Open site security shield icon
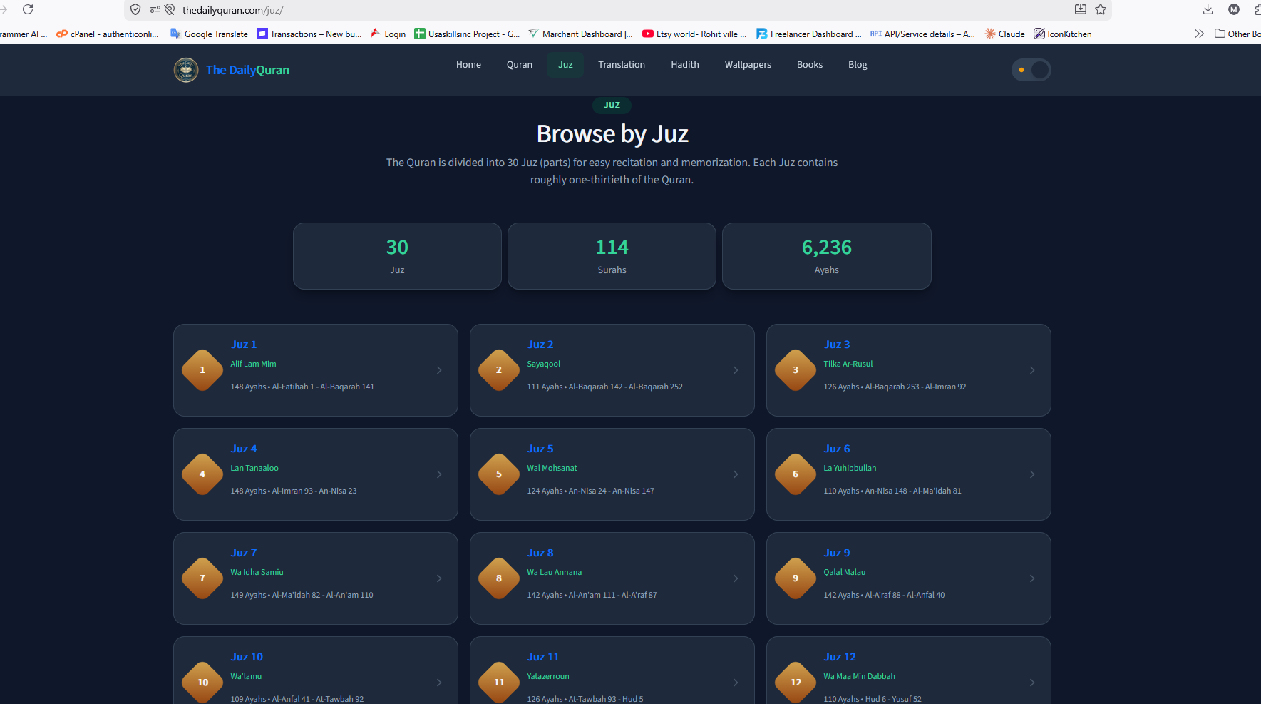 [x=135, y=10]
